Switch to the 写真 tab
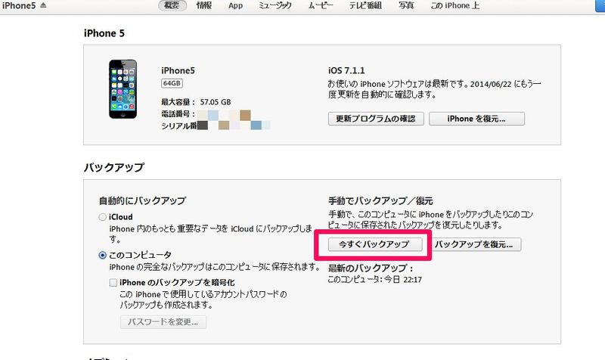Viewport: 605px width, 360px height. [x=406, y=5]
